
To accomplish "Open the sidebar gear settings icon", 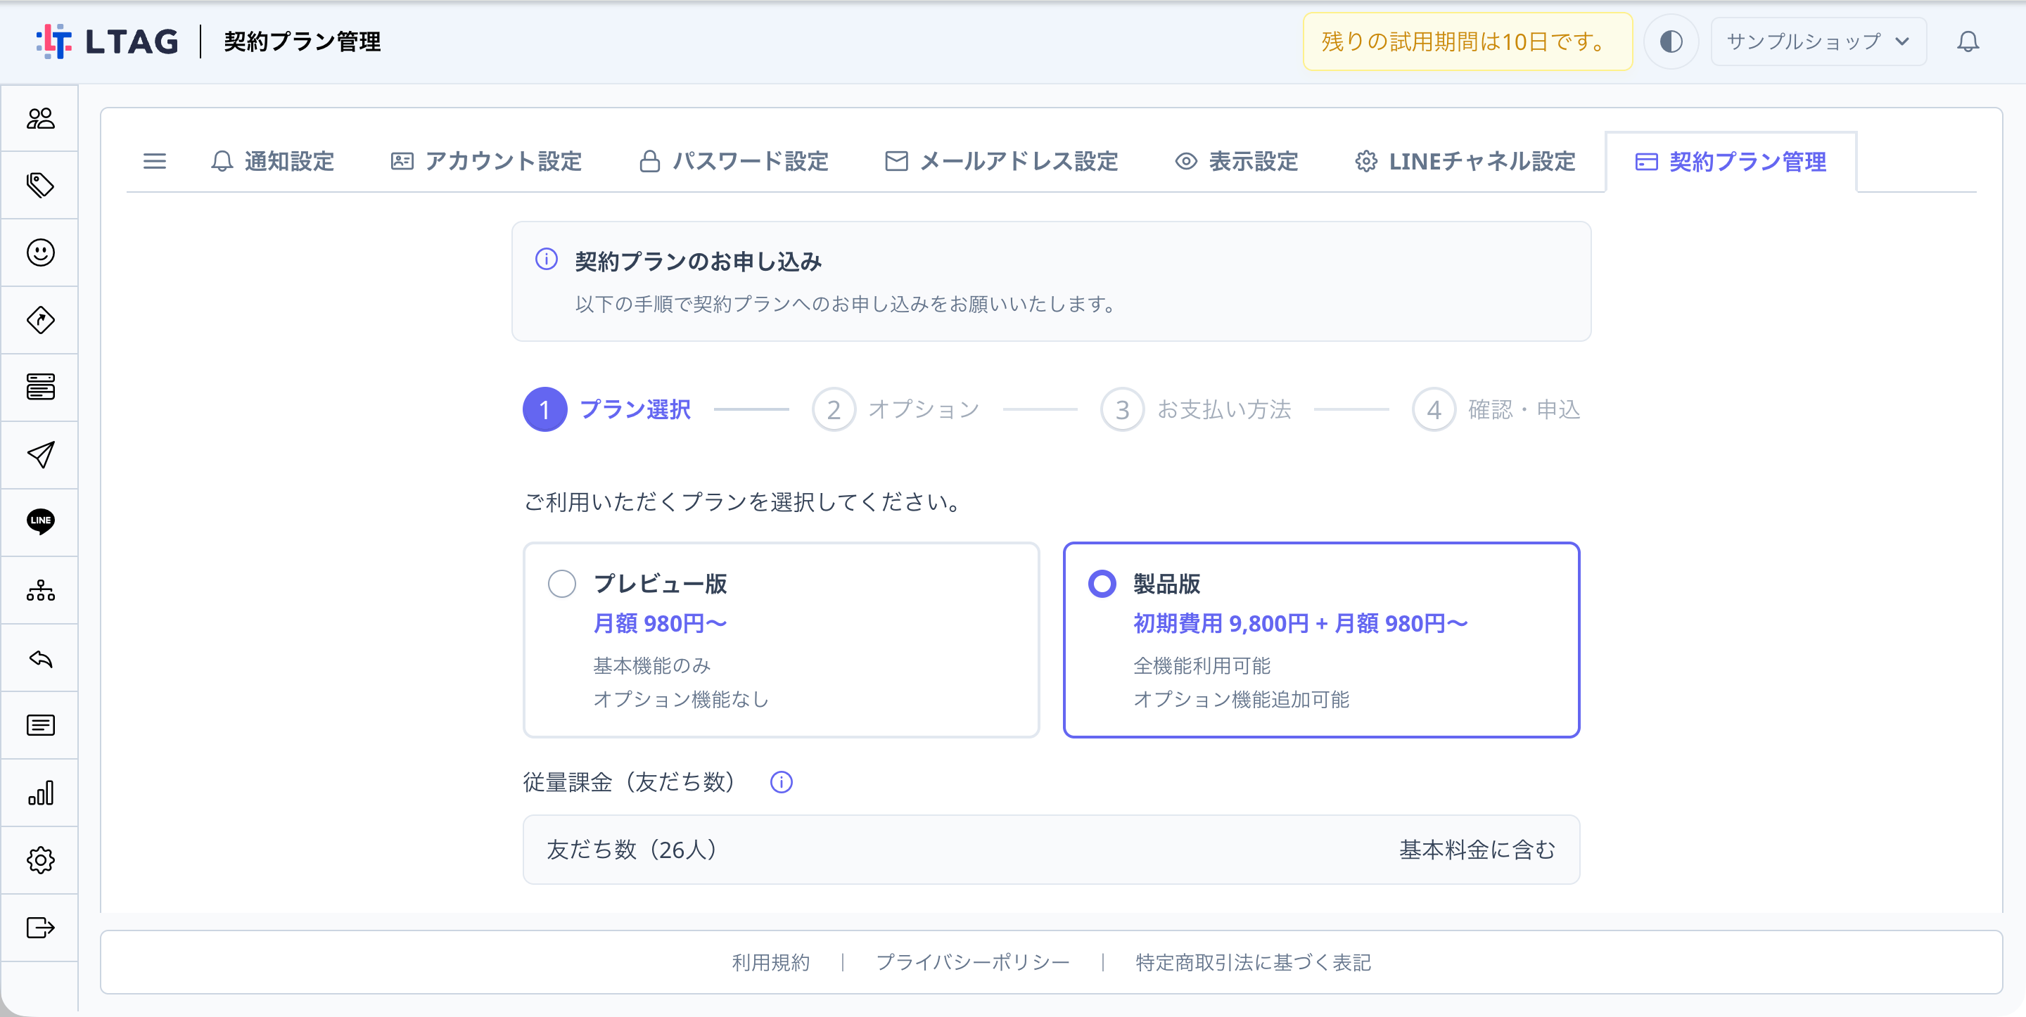I will (40, 859).
